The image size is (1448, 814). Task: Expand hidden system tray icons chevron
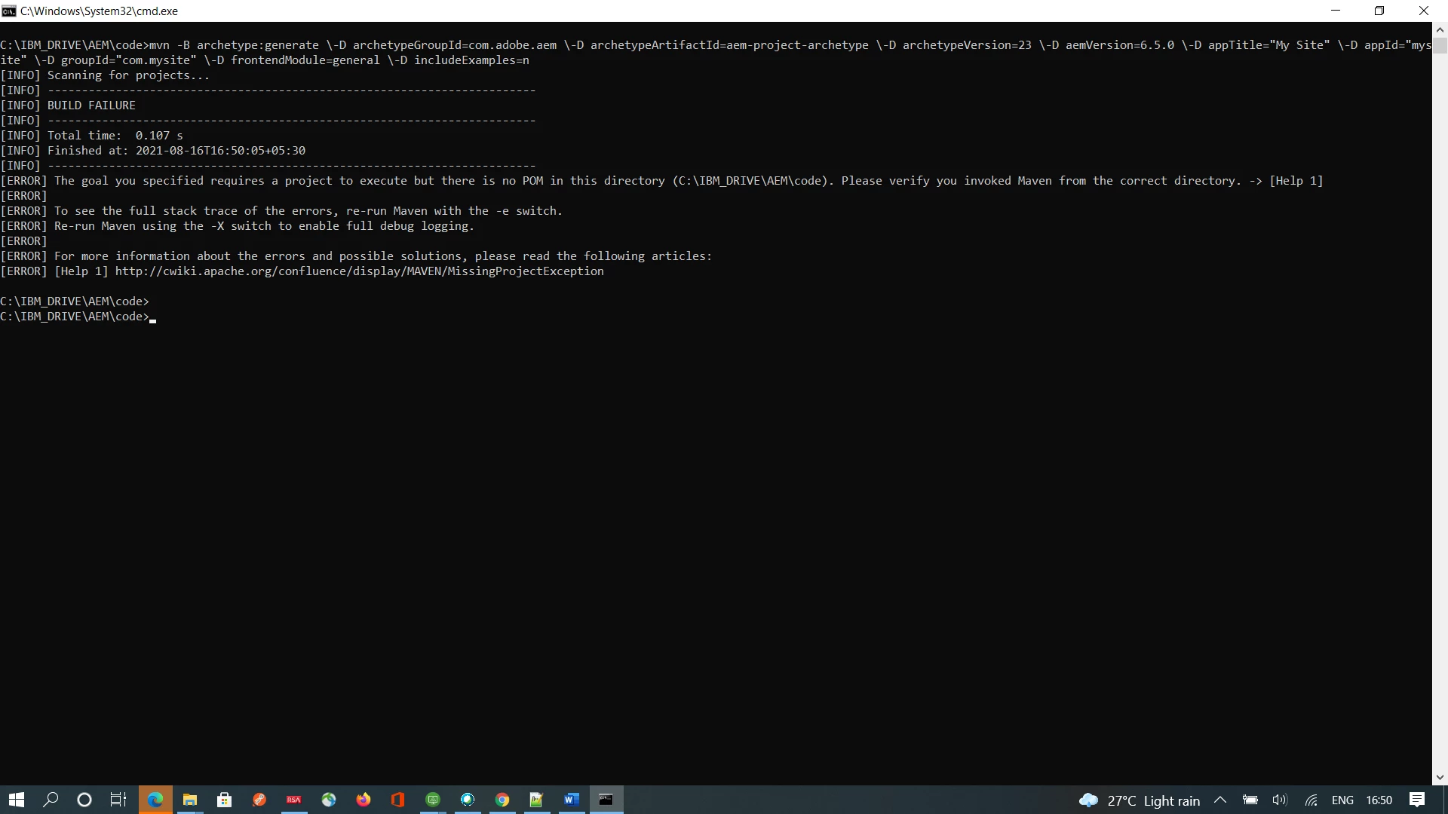click(1219, 800)
